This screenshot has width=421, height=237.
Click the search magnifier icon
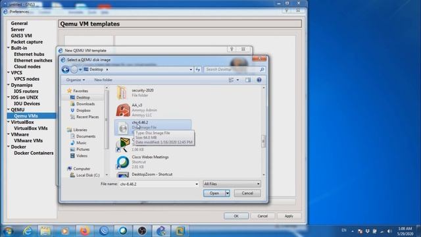[x=262, y=70]
